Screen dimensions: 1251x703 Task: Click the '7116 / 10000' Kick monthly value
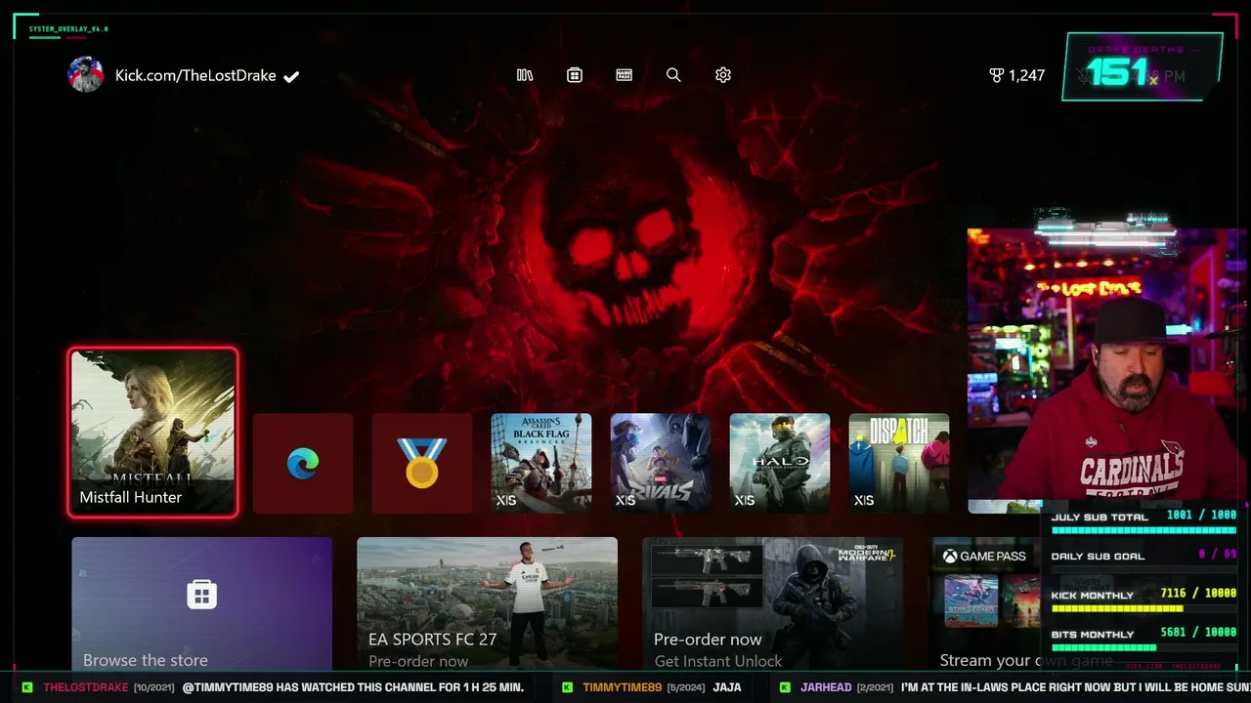tap(1198, 594)
